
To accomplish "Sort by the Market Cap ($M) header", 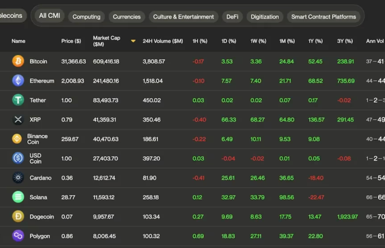I will (x=107, y=41).
